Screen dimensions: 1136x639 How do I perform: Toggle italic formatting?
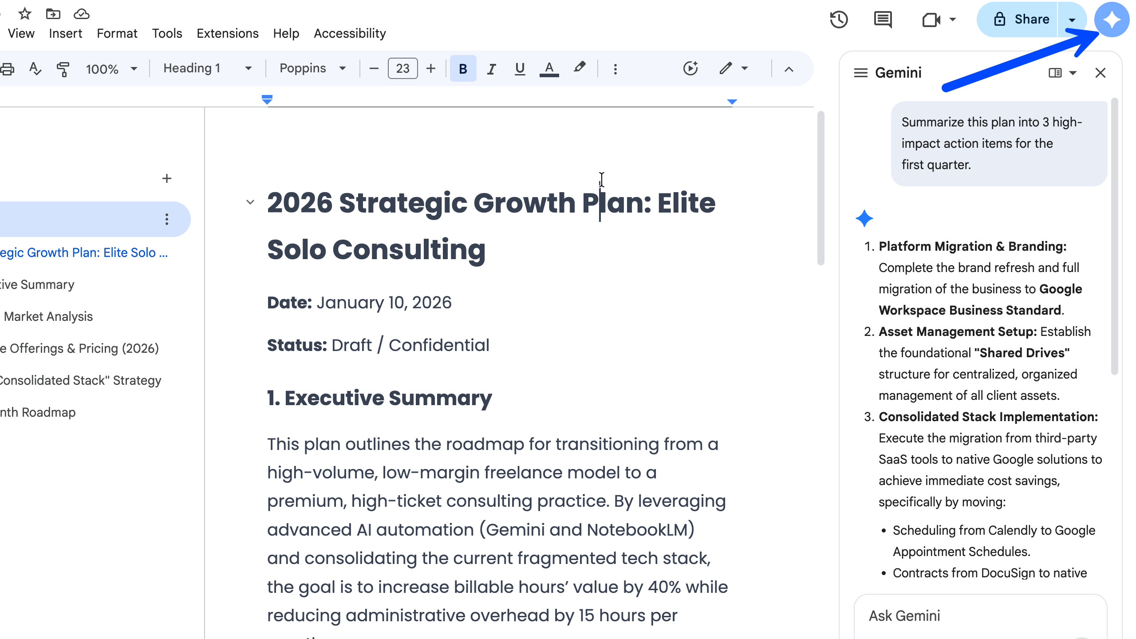(x=491, y=69)
